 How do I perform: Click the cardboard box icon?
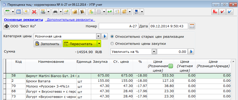[124, 12]
